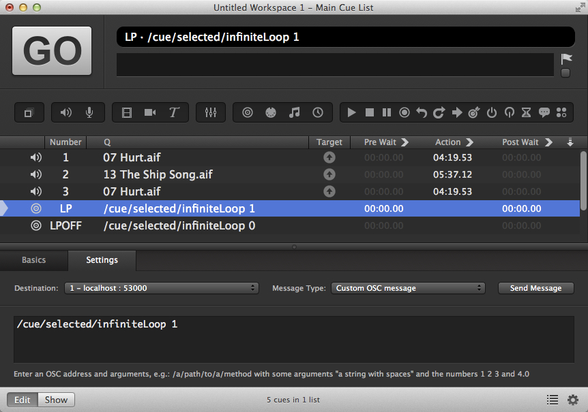Image resolution: width=588 pixels, height=412 pixels.
Task: Add a Titles text cue
Action: (174, 112)
